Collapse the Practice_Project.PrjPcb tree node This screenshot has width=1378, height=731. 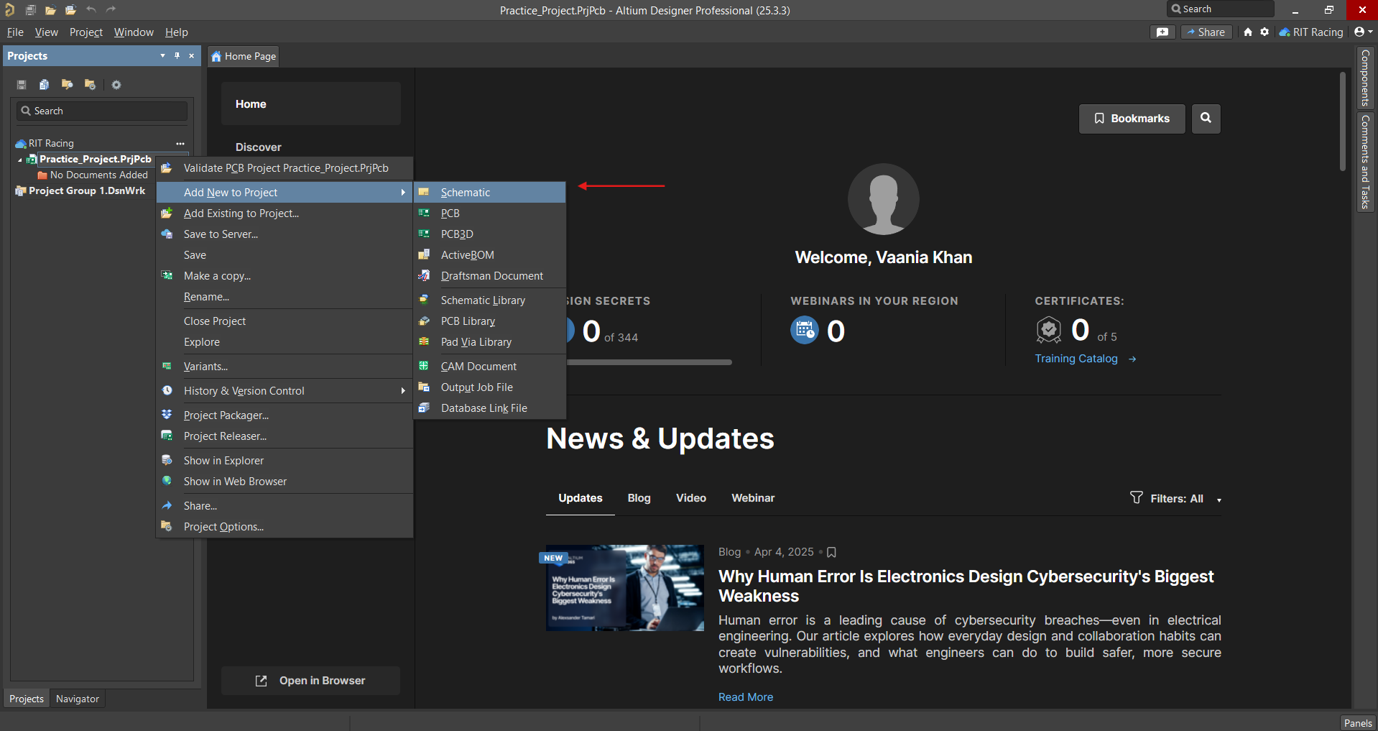tap(20, 160)
